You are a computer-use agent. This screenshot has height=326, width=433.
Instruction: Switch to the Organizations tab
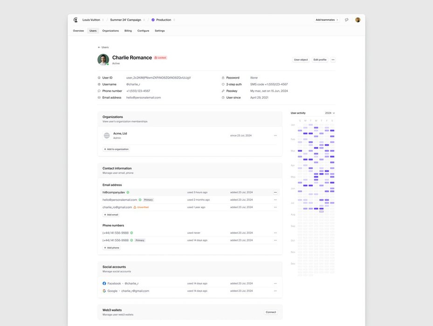tap(110, 31)
